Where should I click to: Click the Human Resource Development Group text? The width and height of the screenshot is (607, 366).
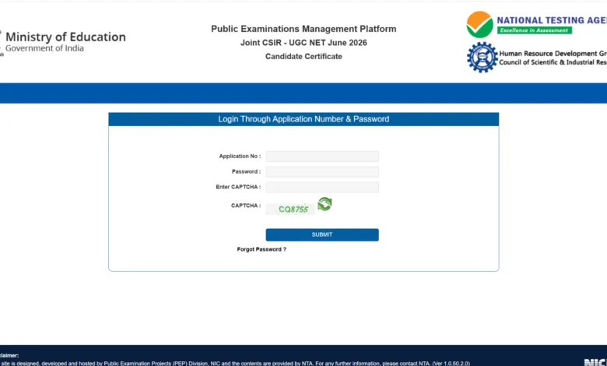[x=553, y=54]
